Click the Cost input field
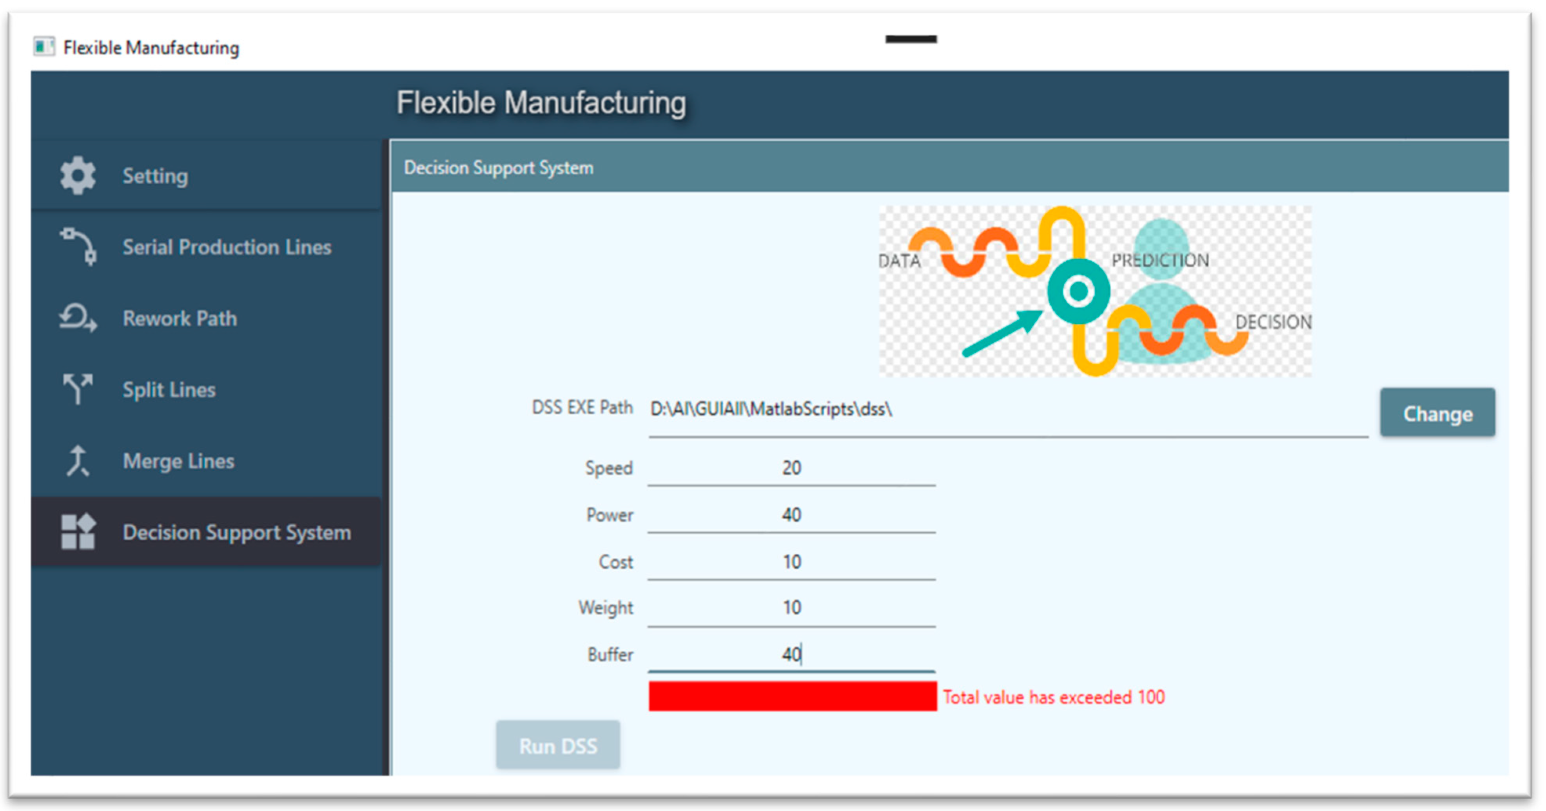This screenshot has width=1546, height=811. coord(791,562)
